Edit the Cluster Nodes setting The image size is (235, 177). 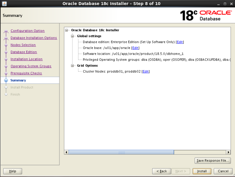pos(146,71)
